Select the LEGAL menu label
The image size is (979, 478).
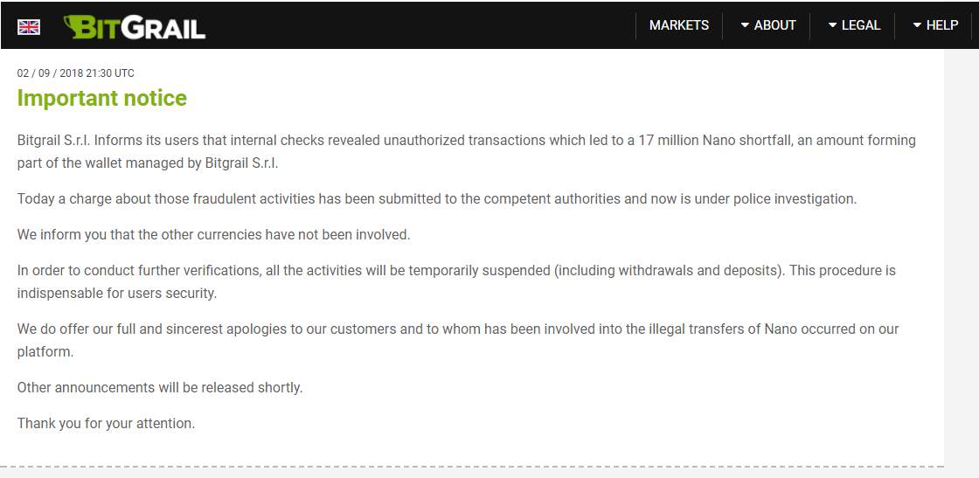pyautogui.click(x=861, y=25)
